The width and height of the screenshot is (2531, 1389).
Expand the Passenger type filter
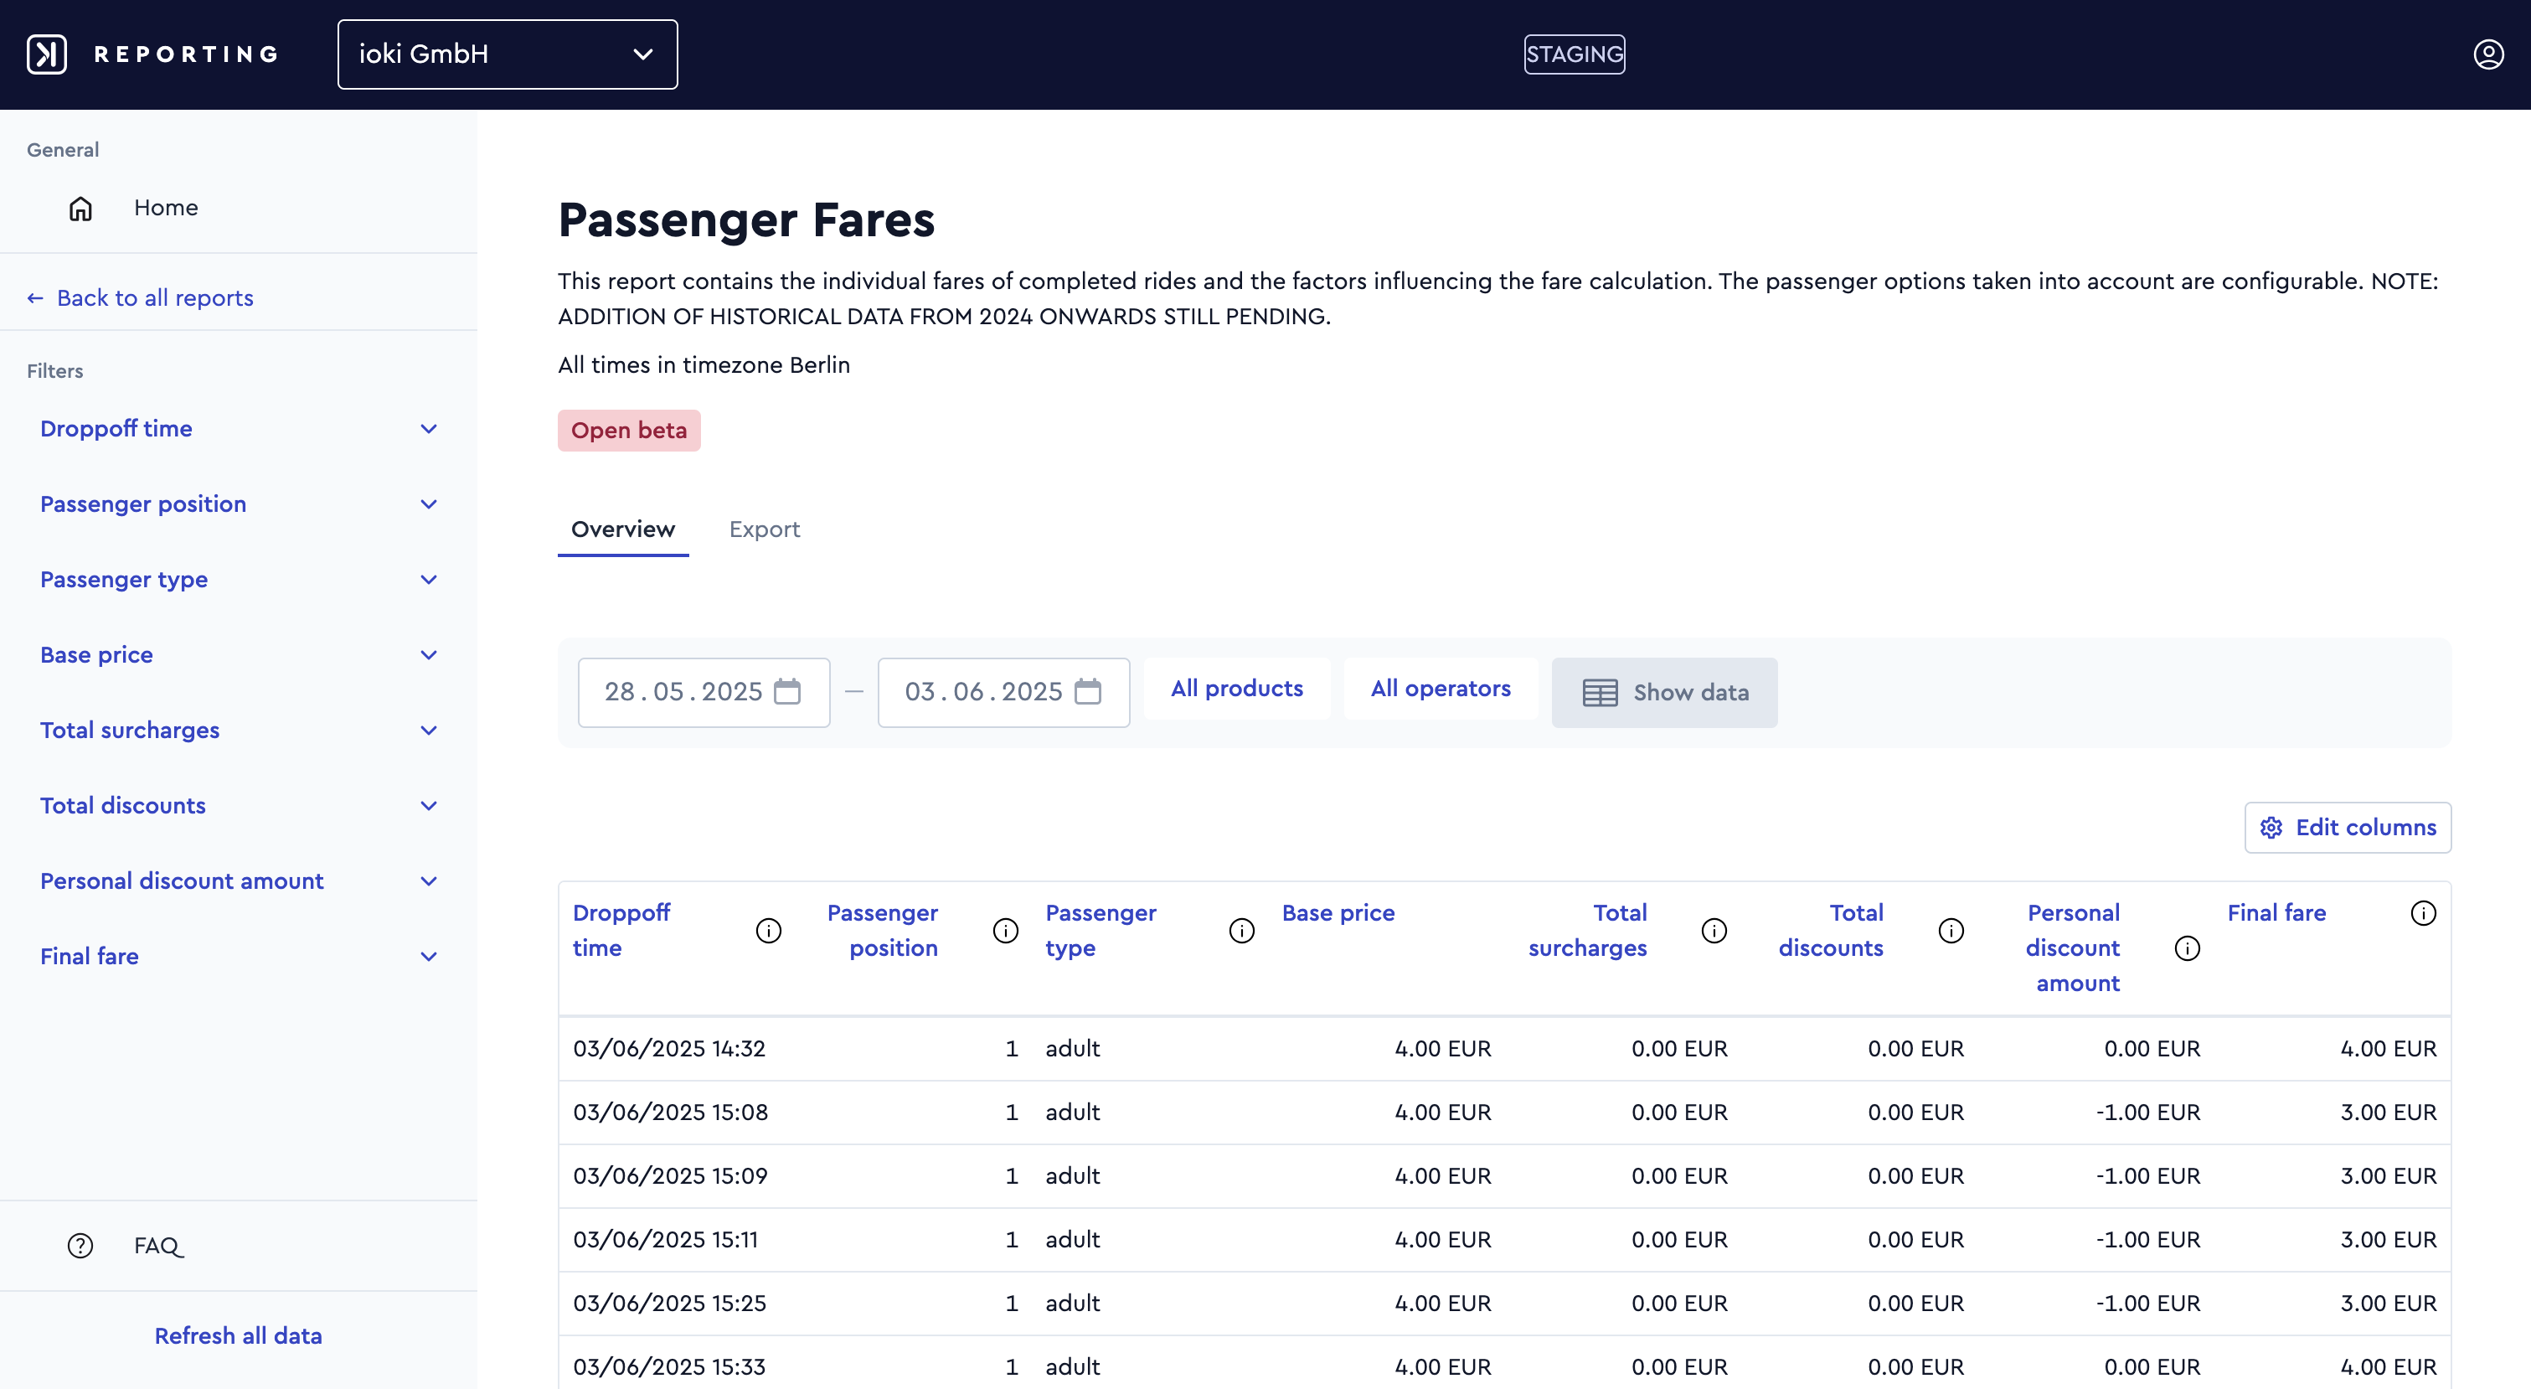point(239,579)
